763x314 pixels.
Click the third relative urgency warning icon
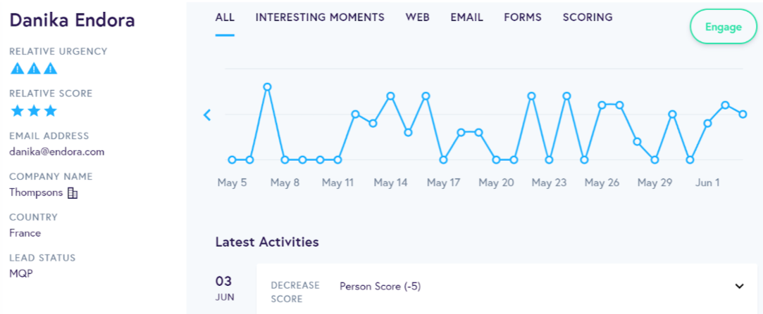50,69
